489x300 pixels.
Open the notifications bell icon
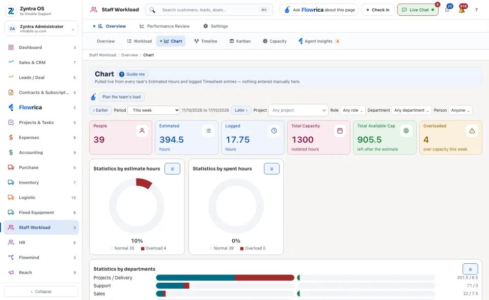[x=462, y=10]
